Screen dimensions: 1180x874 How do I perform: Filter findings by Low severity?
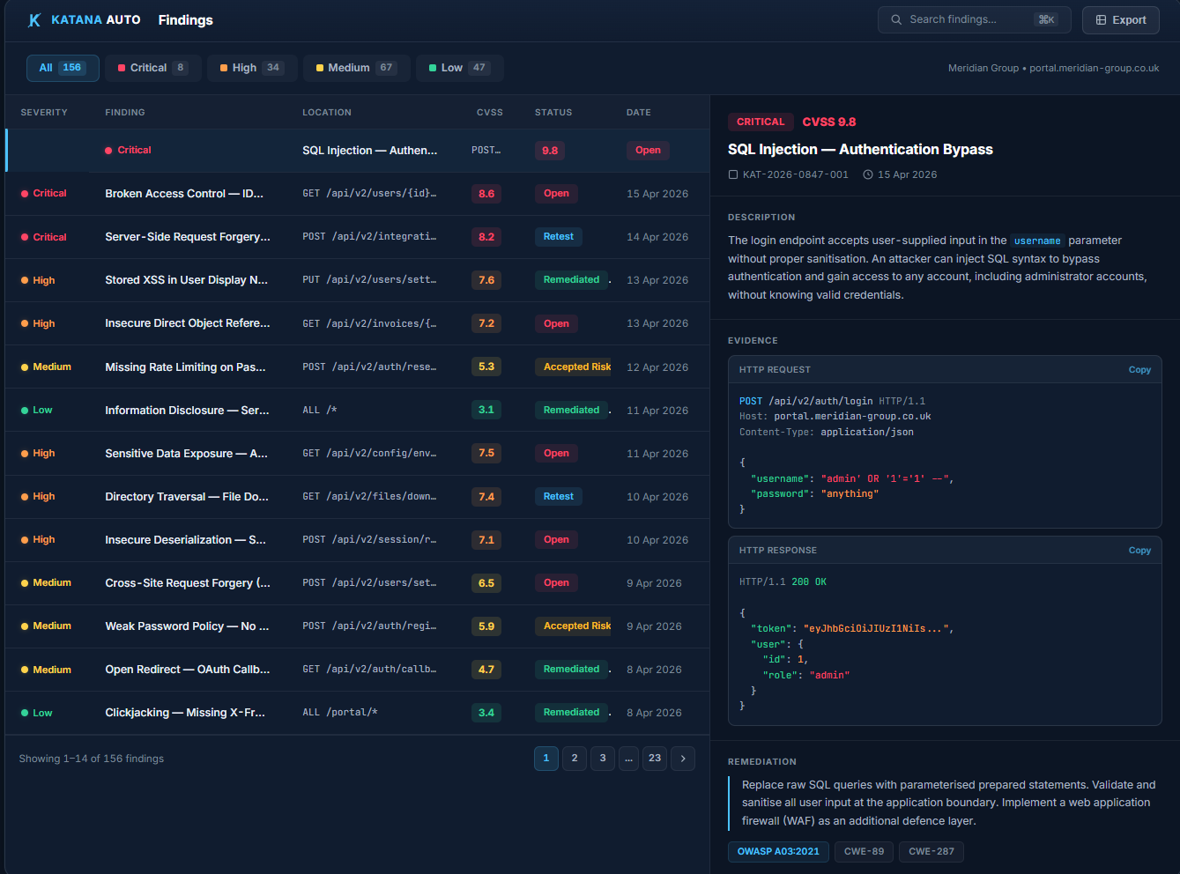[x=459, y=68]
